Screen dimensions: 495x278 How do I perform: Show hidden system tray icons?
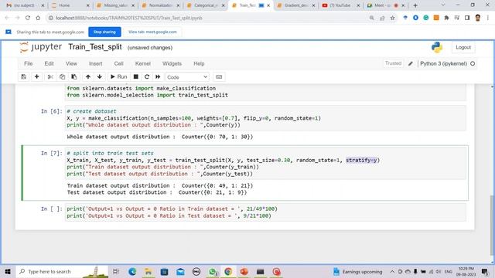[x=392, y=271]
